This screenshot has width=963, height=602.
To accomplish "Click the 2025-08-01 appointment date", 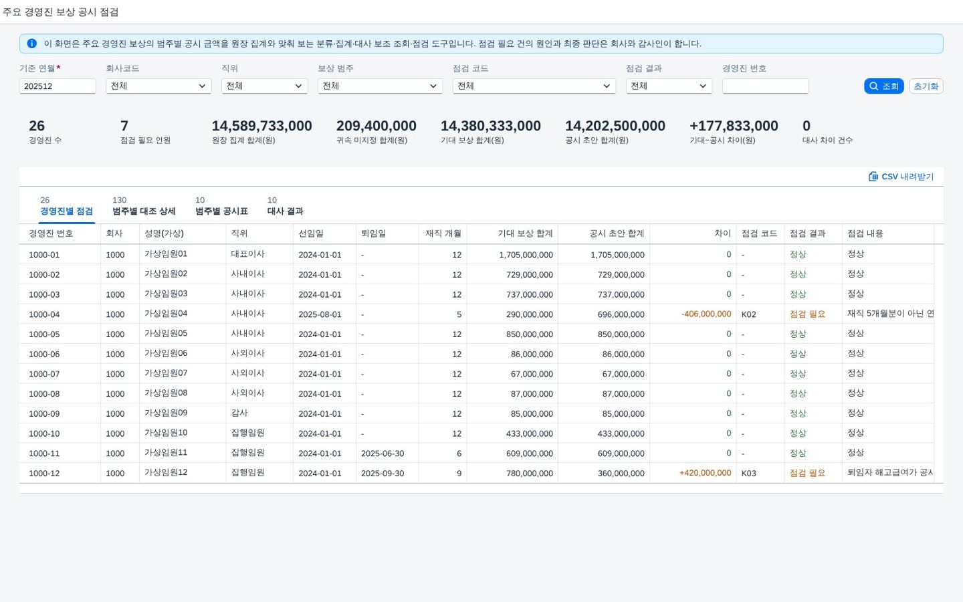I will 320,314.
